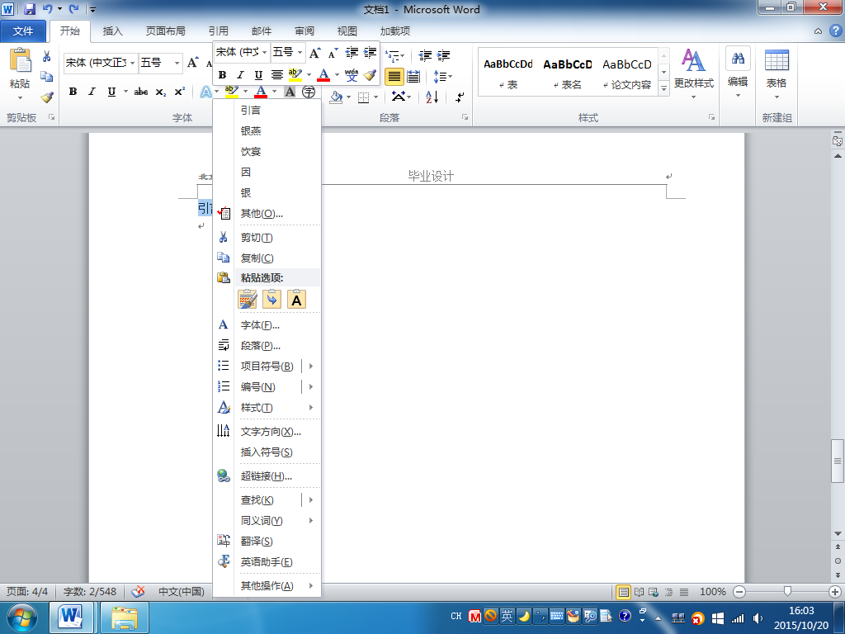This screenshot has width=845, height=634.
Task: Click 中文(中国) language in status bar
Action: pos(181,591)
